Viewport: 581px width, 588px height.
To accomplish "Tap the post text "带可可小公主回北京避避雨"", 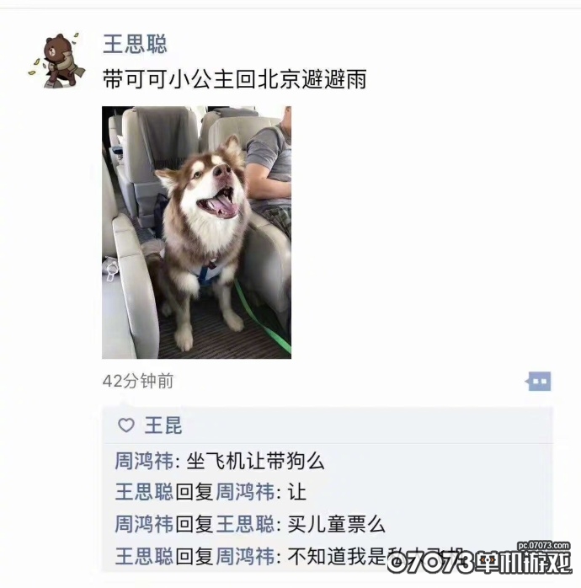I will point(235,79).
